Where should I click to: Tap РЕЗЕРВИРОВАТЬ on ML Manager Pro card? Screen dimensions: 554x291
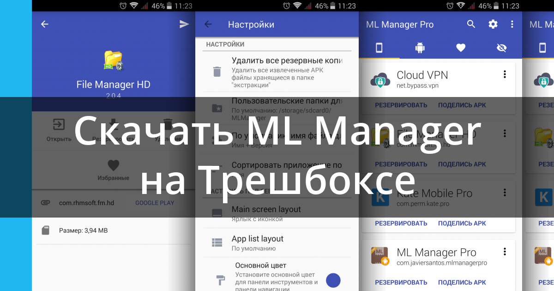click(x=401, y=282)
